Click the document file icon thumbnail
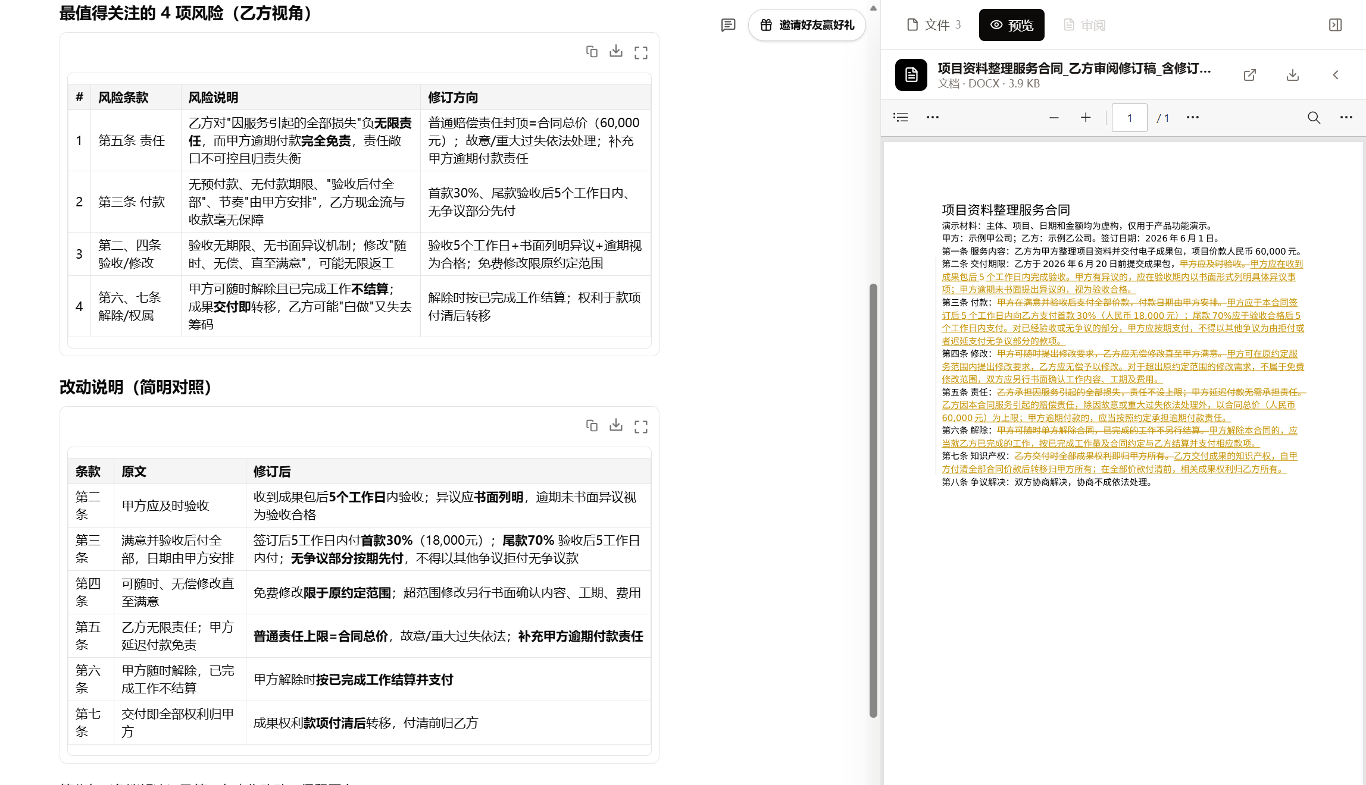This screenshot has width=1366, height=785. [x=911, y=75]
